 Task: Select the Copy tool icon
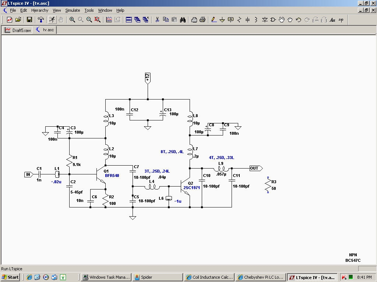pyautogui.click(x=166, y=20)
